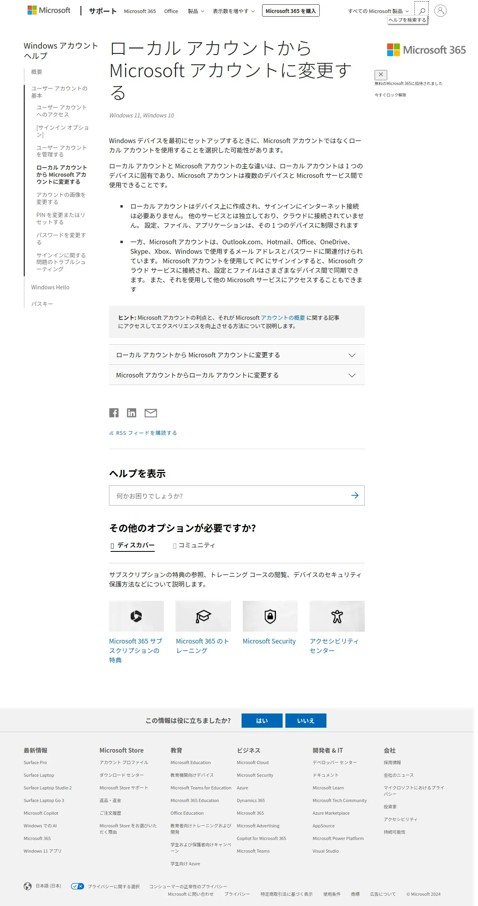Screen dimensions: 478x906
Task: Open Windows Hello sidebar item
Action: 50,287
